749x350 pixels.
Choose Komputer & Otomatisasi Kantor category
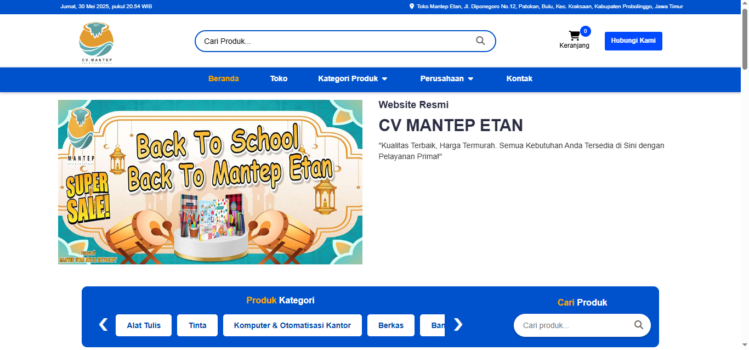[x=292, y=325]
